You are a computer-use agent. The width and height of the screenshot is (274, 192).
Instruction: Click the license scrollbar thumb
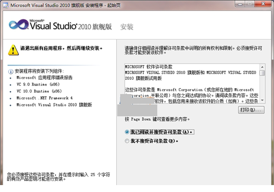tap(262, 73)
